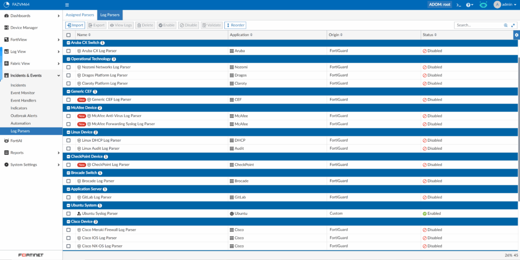Select the Log Parsers tab
The width and height of the screenshot is (520, 260).
pyautogui.click(x=110, y=15)
